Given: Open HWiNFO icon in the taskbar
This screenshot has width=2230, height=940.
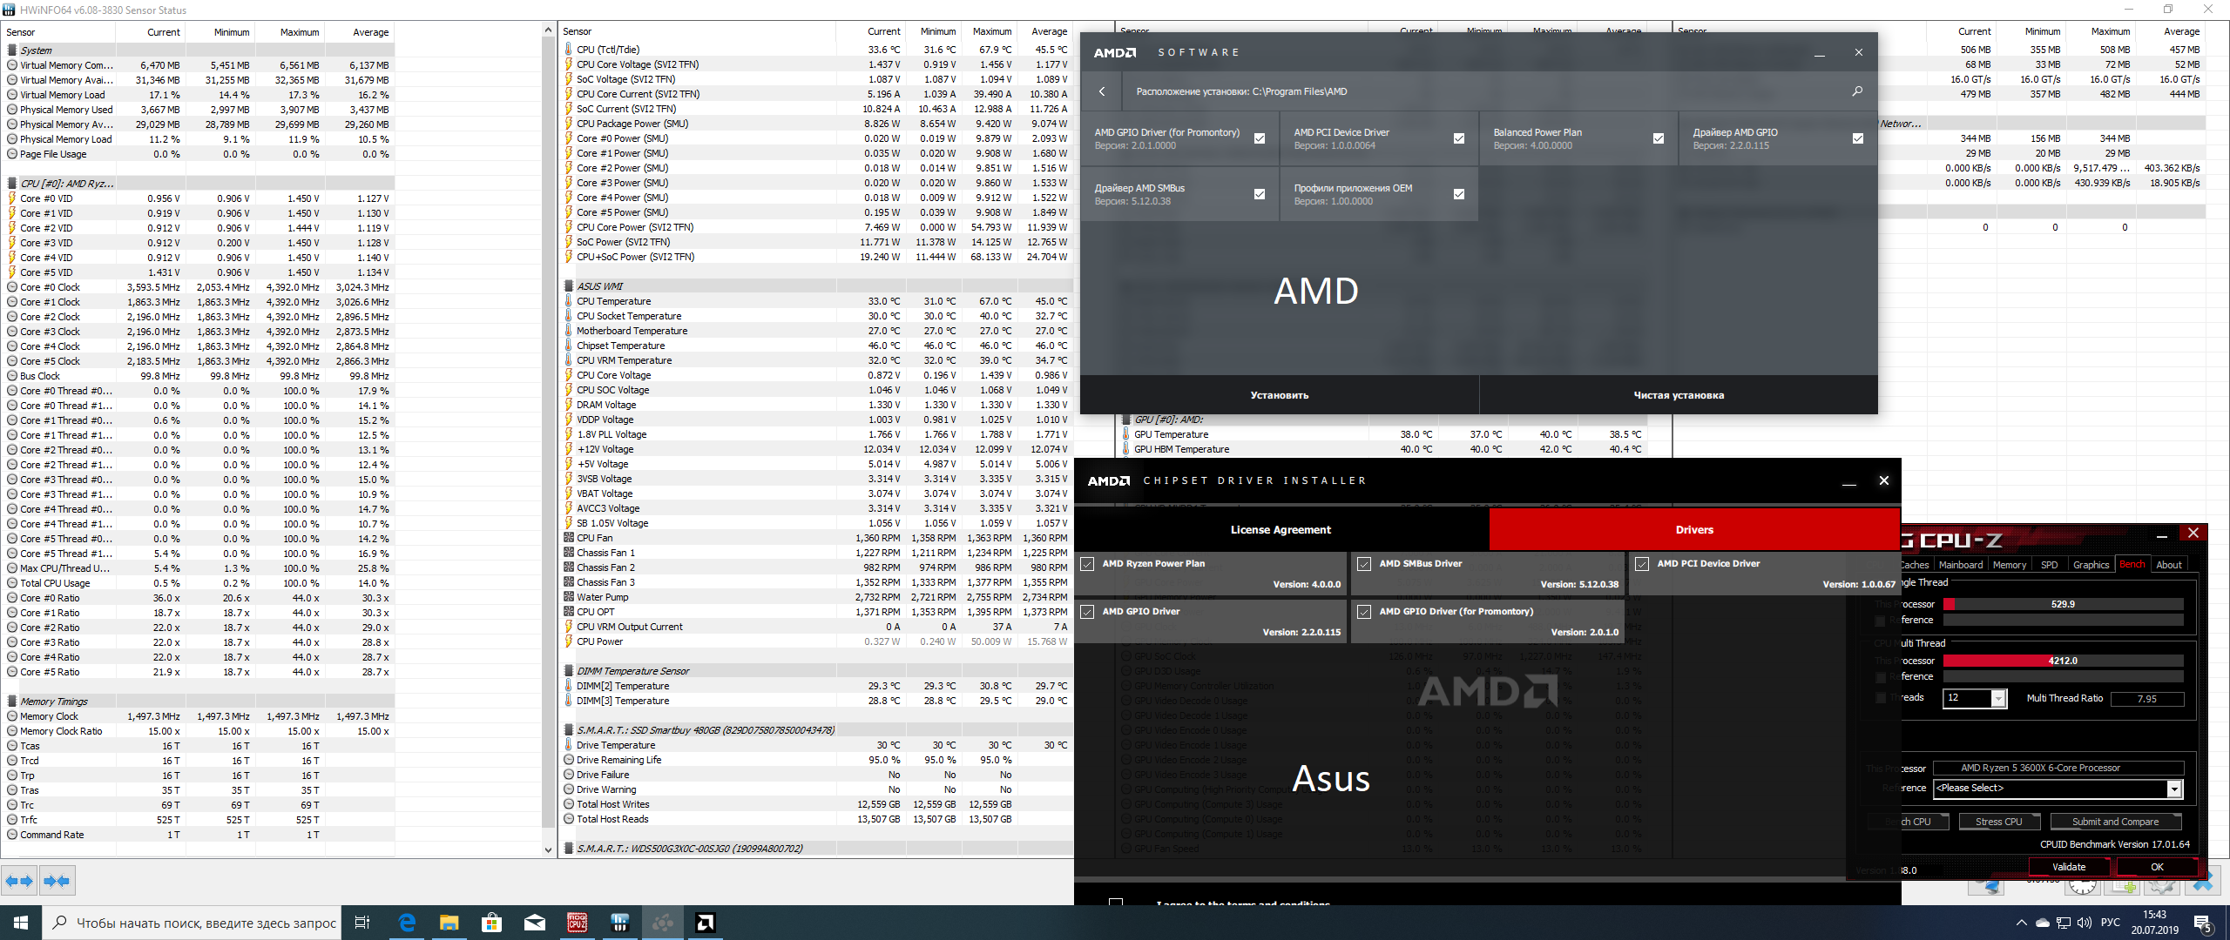Looking at the screenshot, I should pyautogui.click(x=620, y=923).
